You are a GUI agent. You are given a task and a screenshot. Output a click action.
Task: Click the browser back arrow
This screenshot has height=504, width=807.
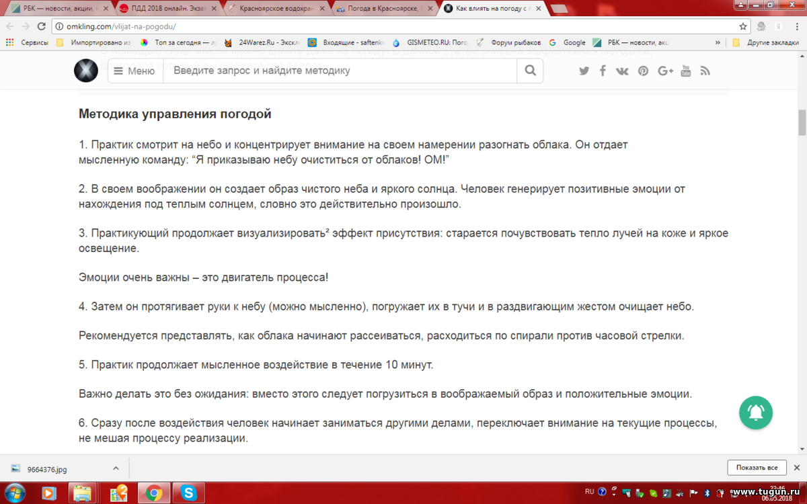pyautogui.click(x=10, y=26)
